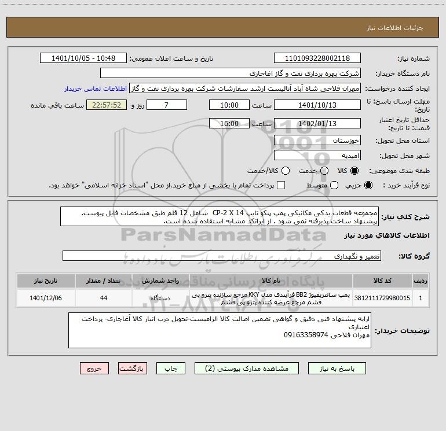Click the buyer notes text area
This screenshot has height=431, width=446.
(x=220, y=330)
